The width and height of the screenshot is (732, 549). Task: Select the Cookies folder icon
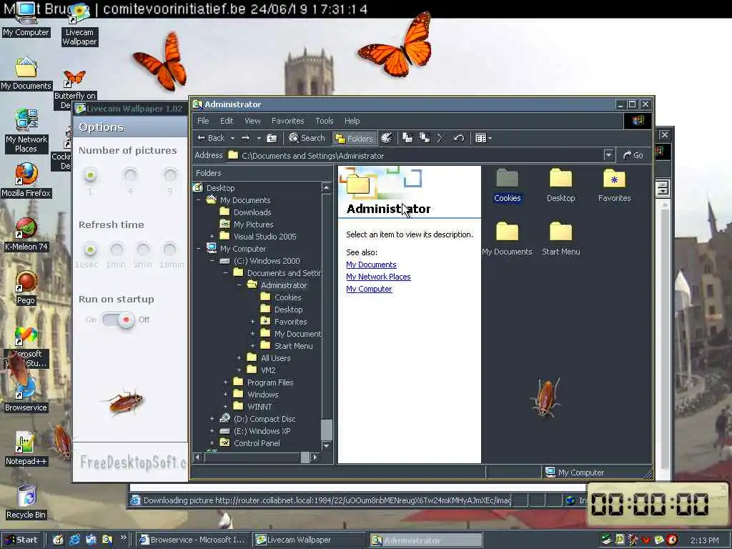(507, 179)
